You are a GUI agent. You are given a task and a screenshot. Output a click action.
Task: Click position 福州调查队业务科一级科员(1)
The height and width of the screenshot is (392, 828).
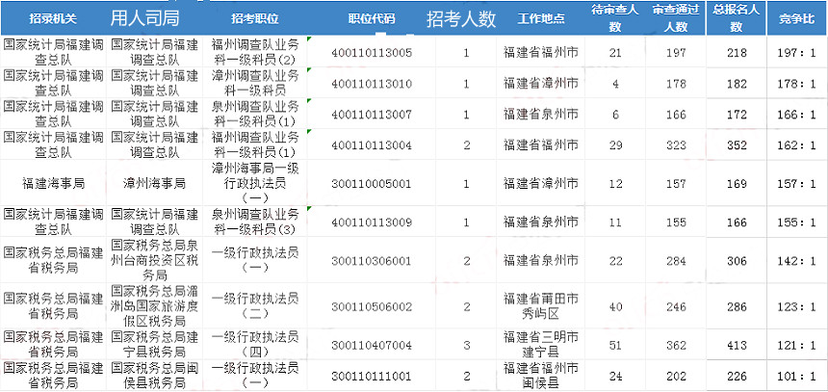point(254,144)
